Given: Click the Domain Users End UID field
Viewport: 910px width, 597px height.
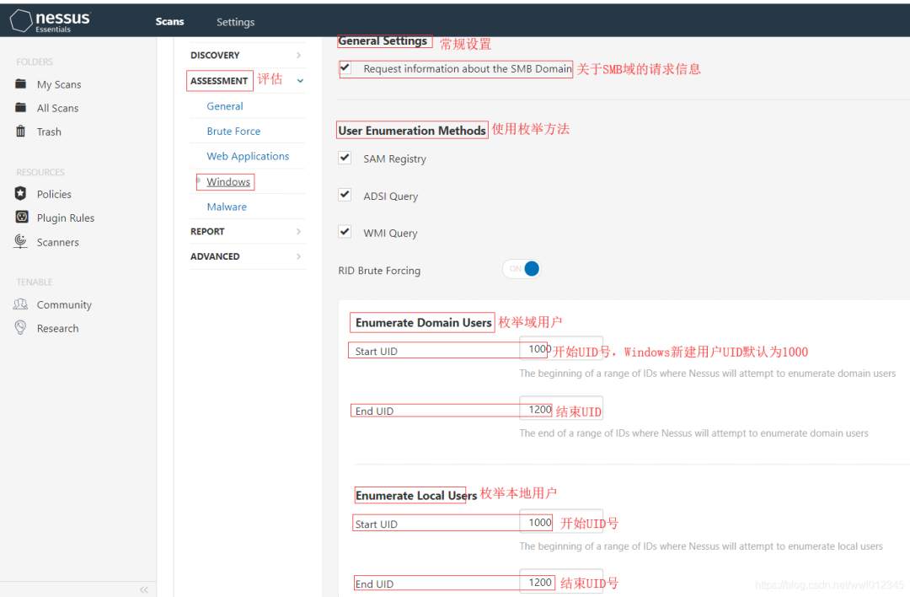Looking at the screenshot, I should [x=560, y=409].
